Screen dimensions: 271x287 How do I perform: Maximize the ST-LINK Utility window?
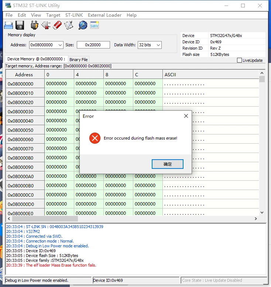coord(243,6)
